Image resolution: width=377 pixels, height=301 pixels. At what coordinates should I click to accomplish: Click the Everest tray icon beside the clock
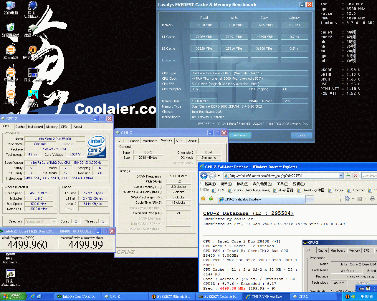point(348,297)
